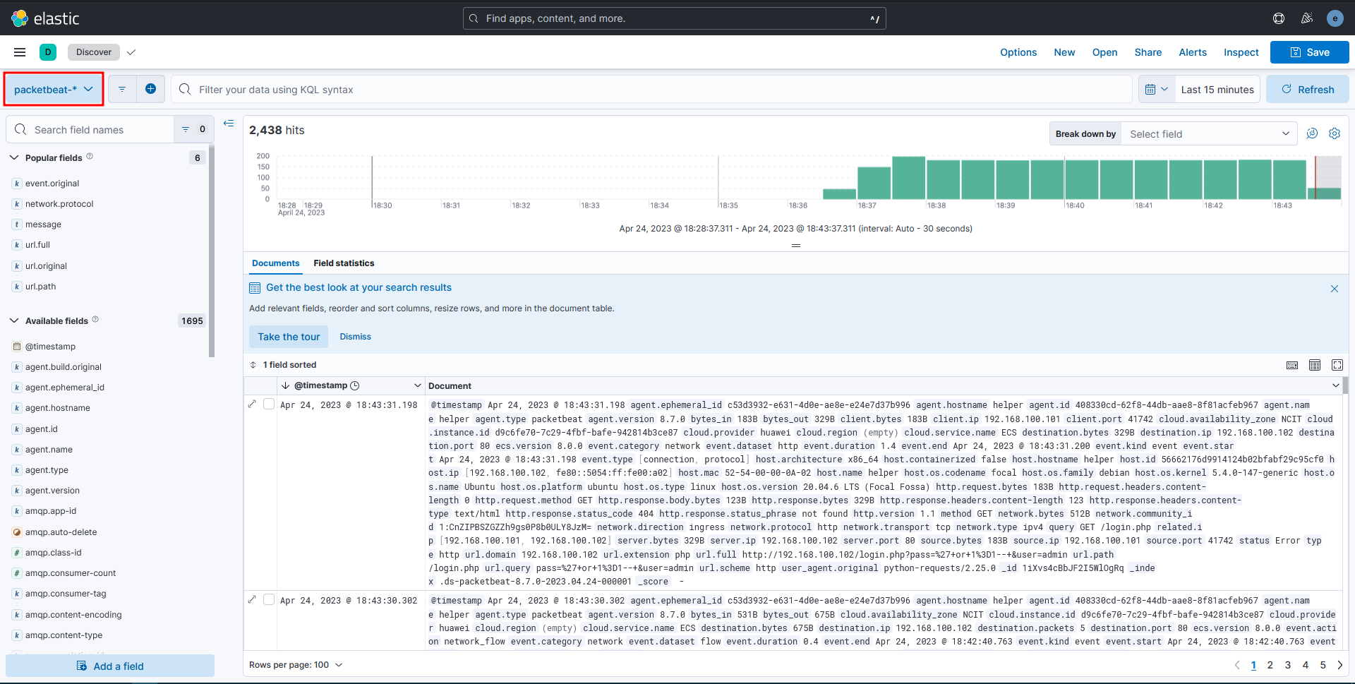Open chart settings gear icon

[1334, 133]
